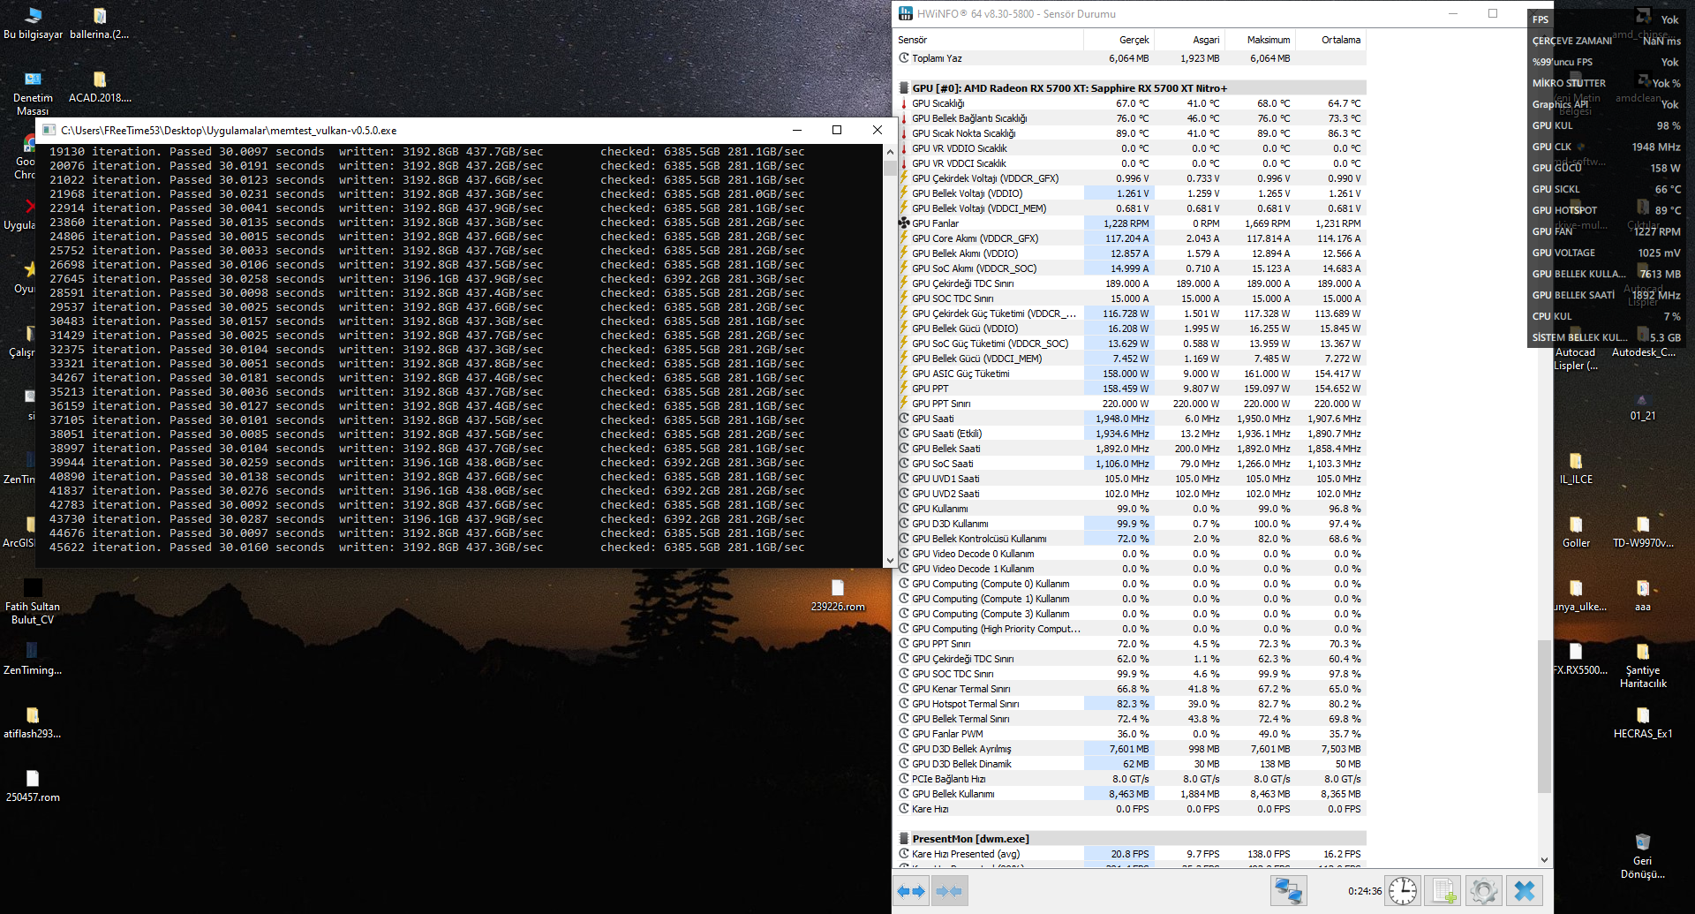The width and height of the screenshot is (1695, 914).
Task: Select ballerina.(2... desktop icon
Action: click(100, 24)
